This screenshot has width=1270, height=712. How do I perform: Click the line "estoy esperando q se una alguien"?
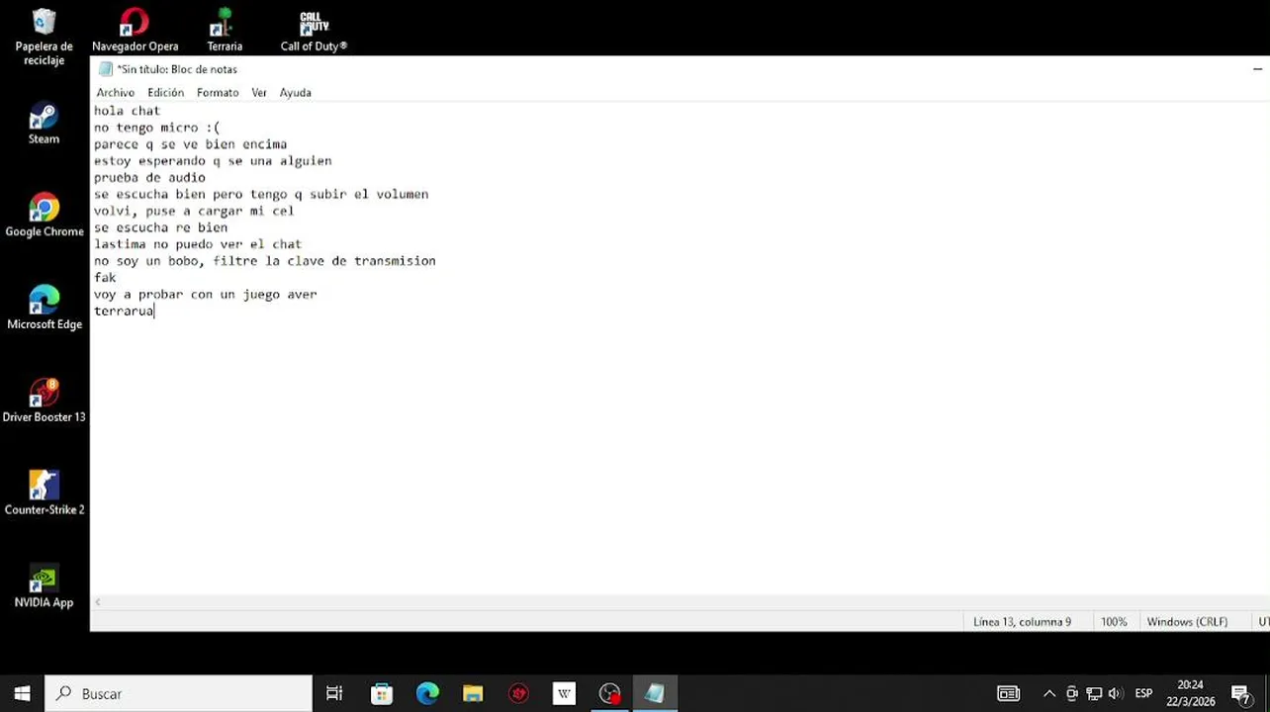213,161
